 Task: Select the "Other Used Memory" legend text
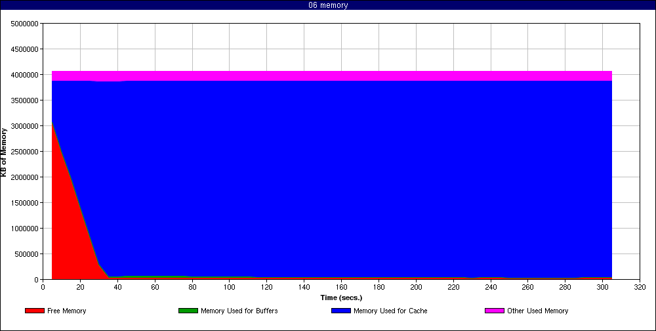537,311
